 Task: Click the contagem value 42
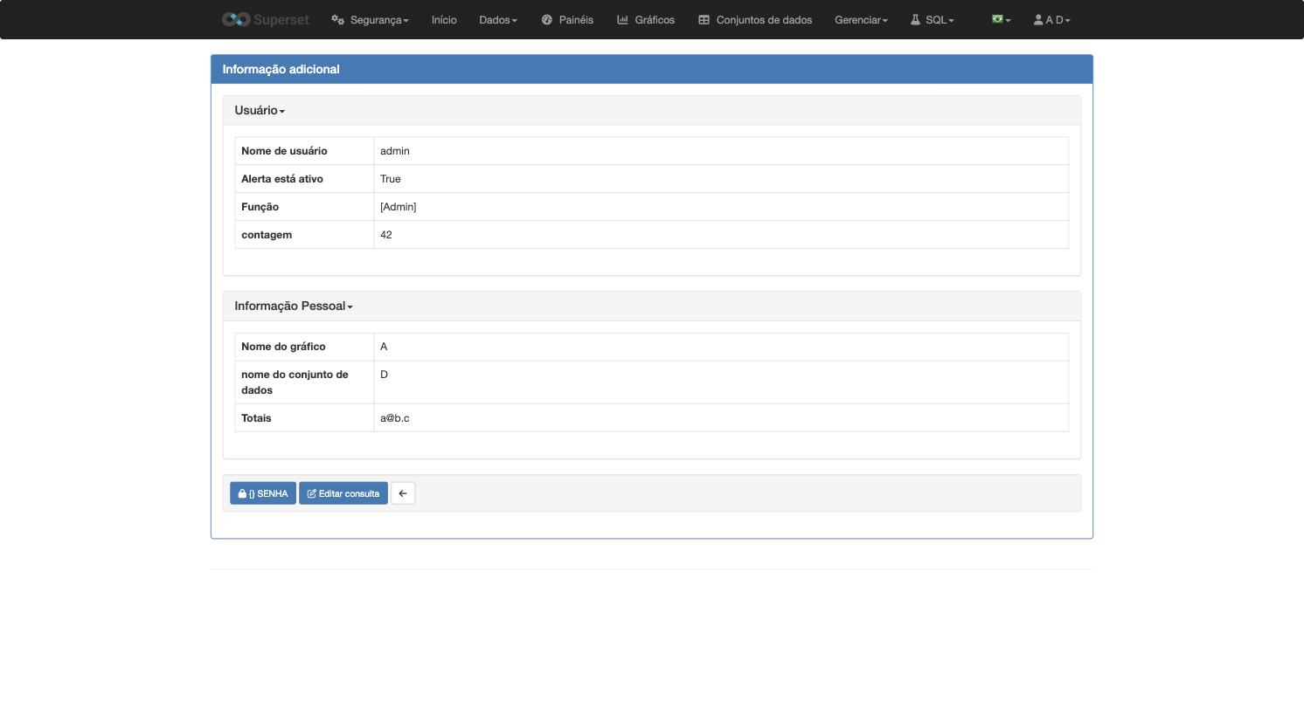(386, 235)
